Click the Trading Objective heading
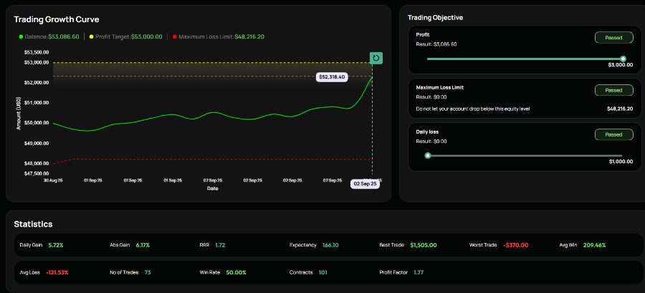This screenshot has width=645, height=293. pyautogui.click(x=435, y=18)
